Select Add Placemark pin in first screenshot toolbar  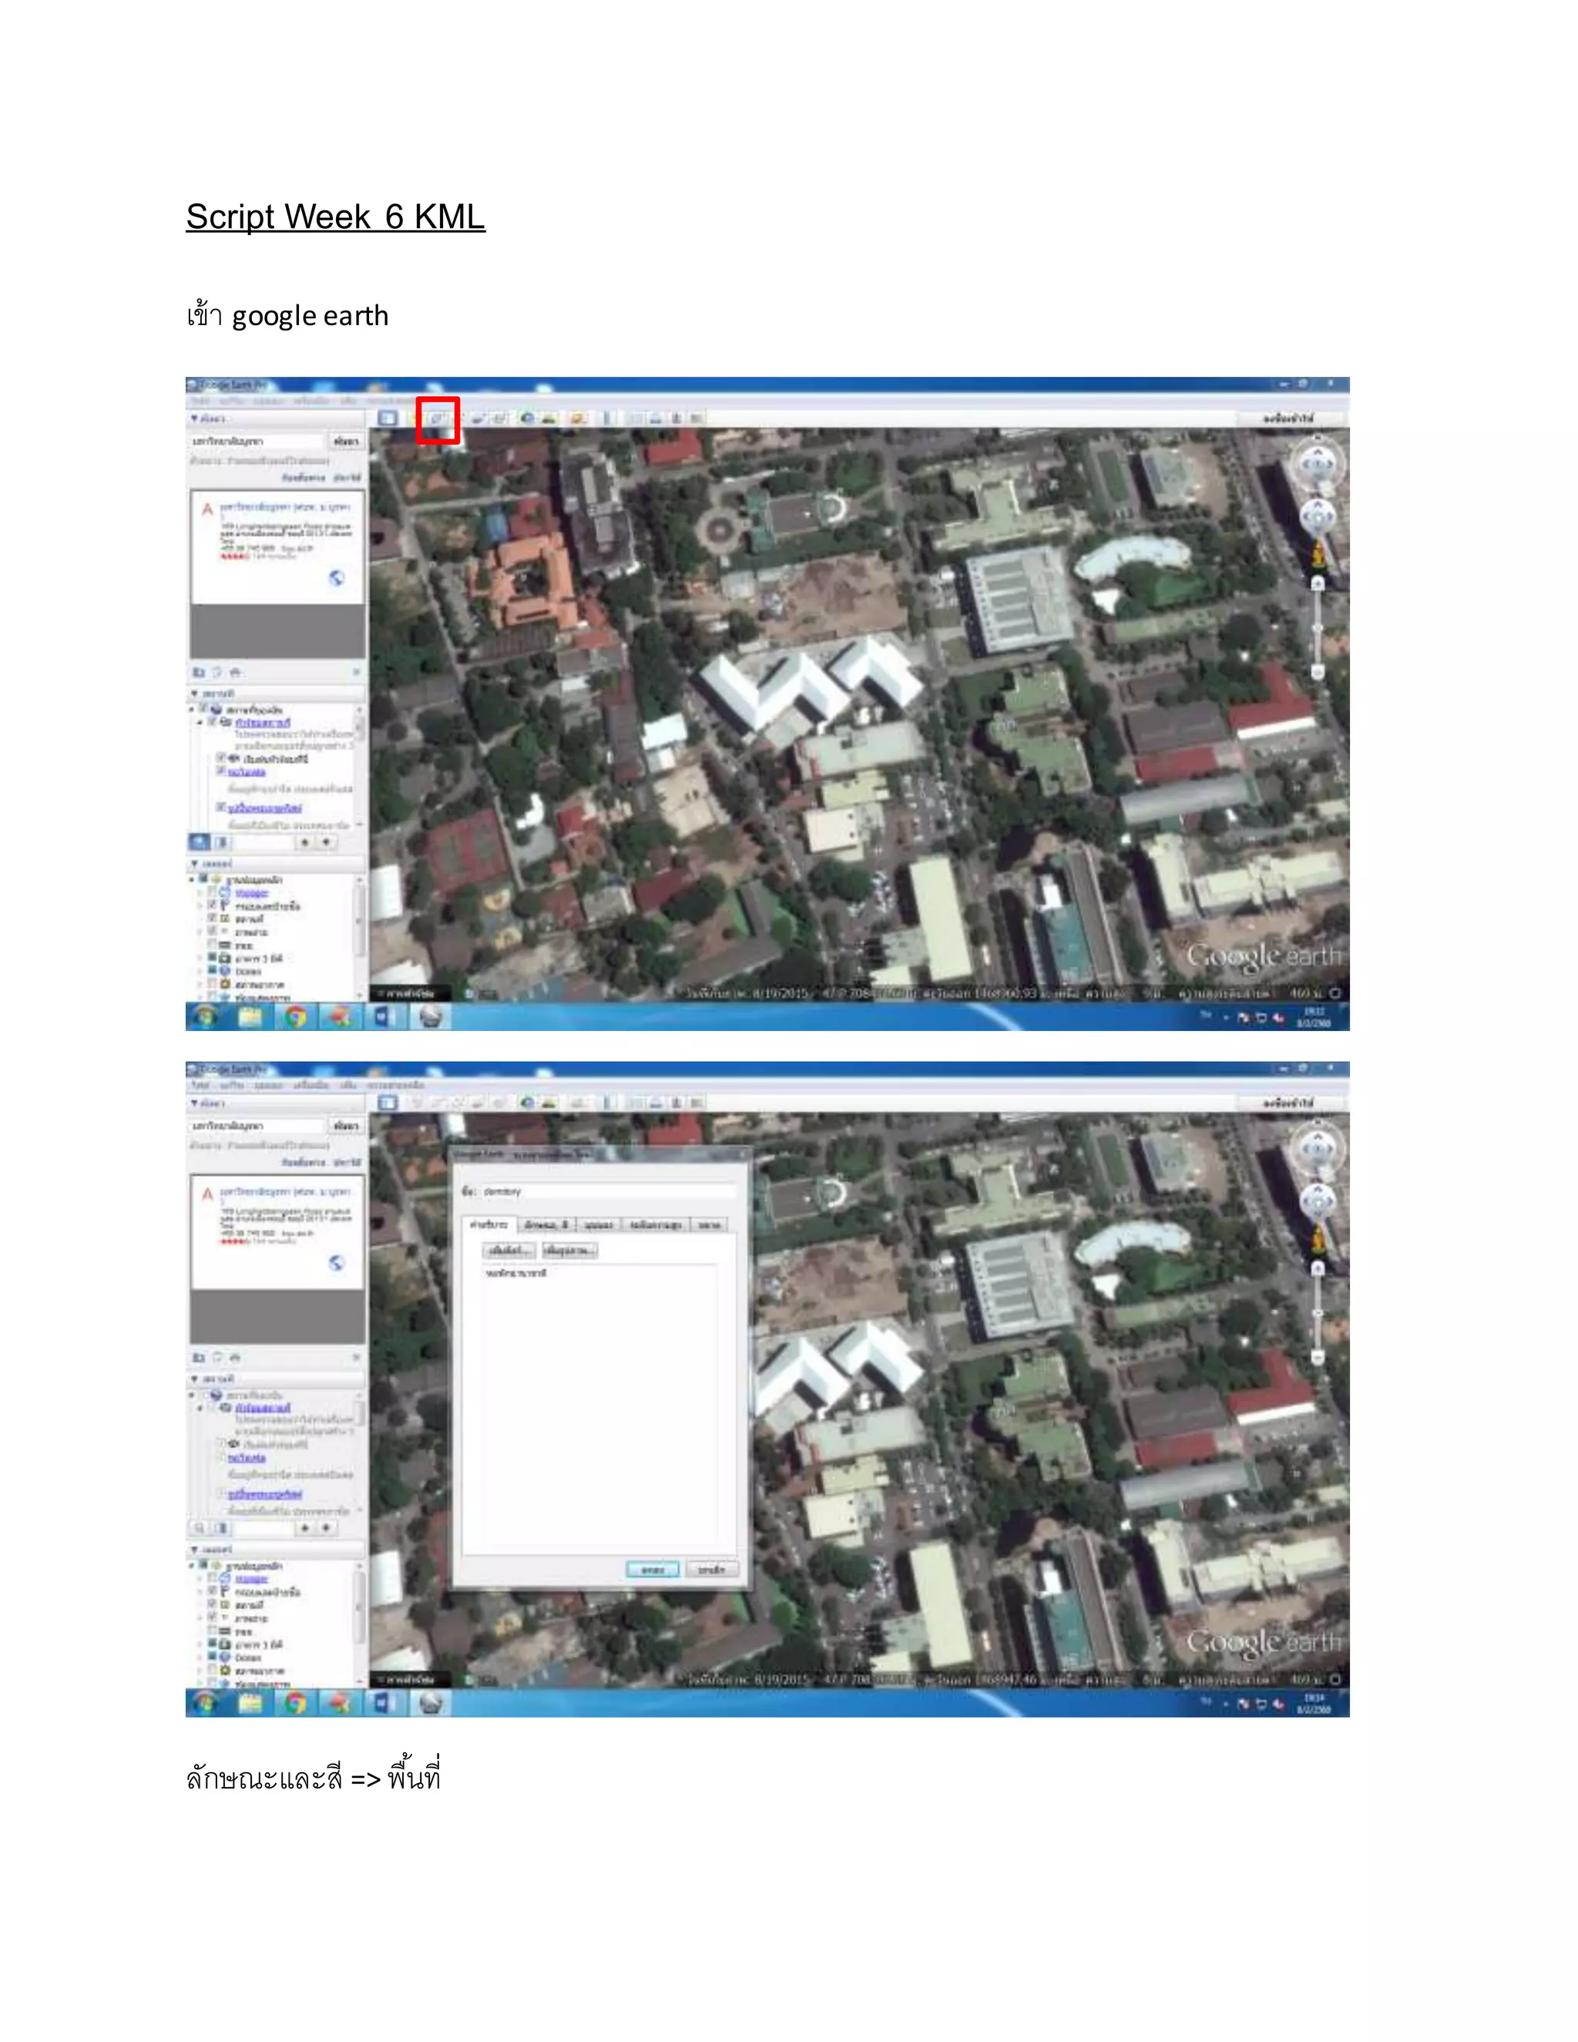point(414,418)
